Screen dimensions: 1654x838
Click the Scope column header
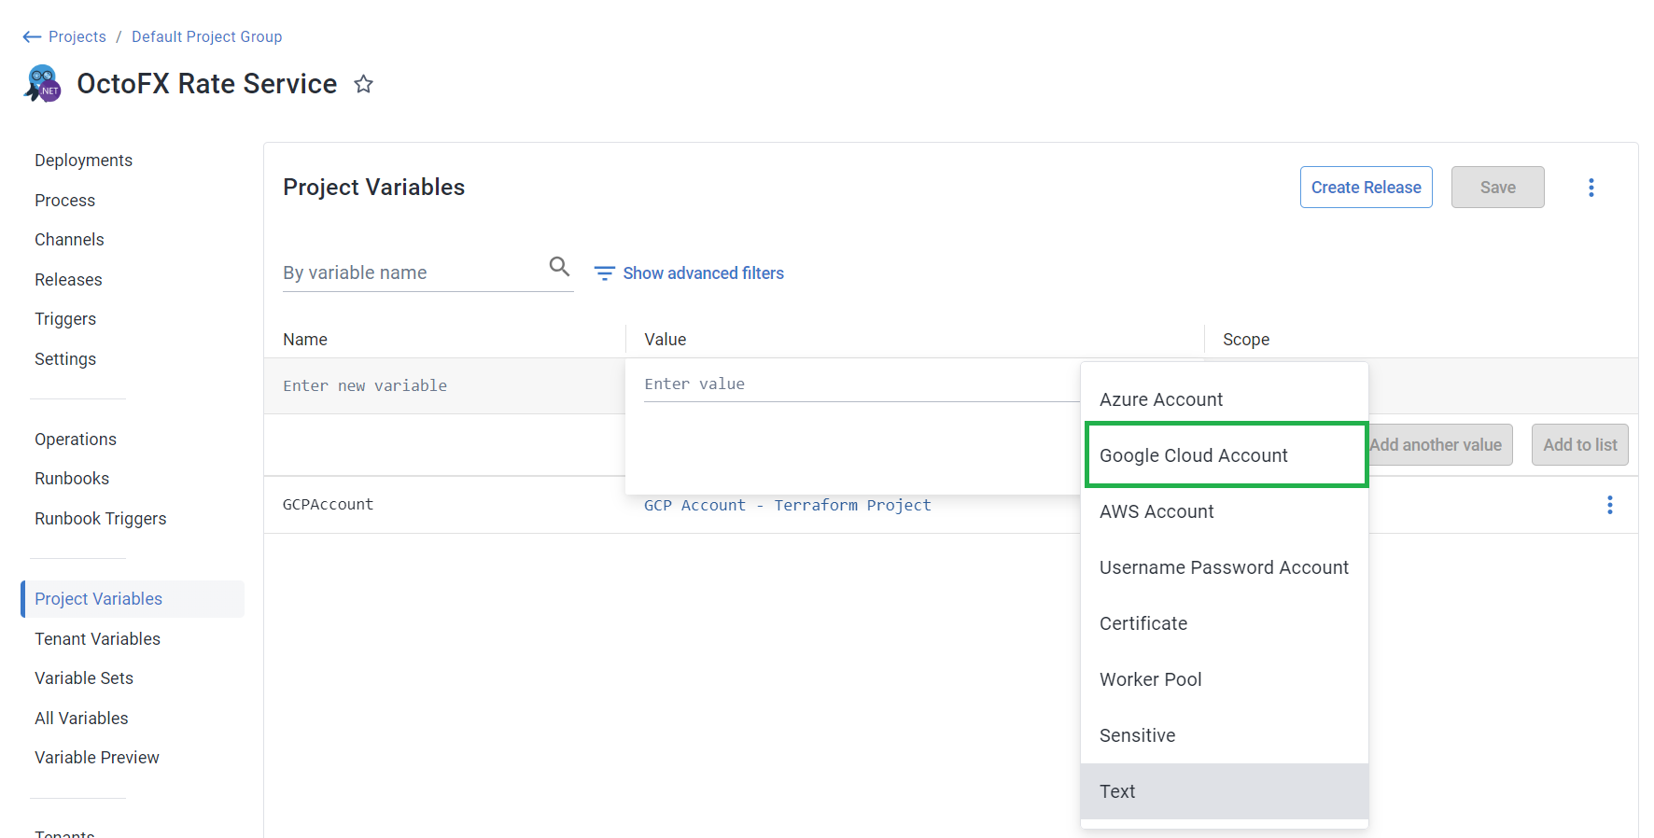[x=1246, y=340]
